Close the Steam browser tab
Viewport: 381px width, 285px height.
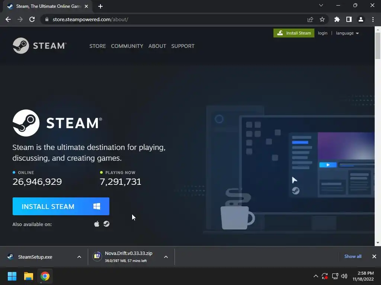tap(86, 6)
